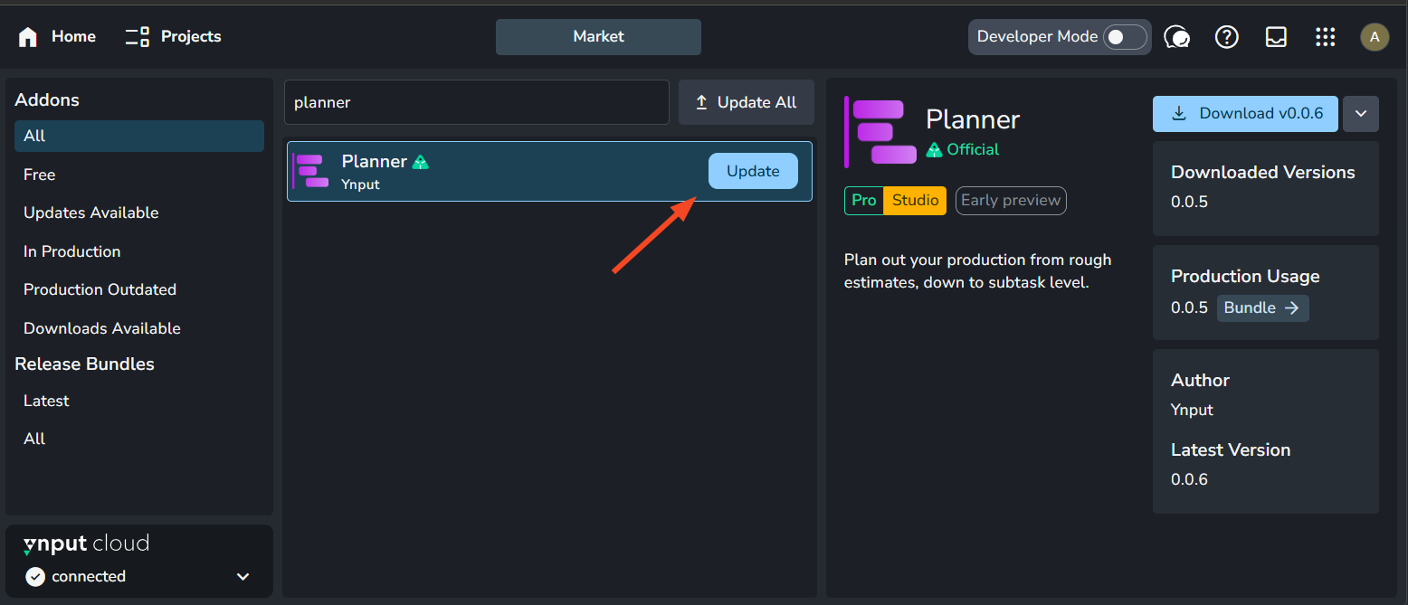
Task: Open the Market tab
Action: click(x=598, y=37)
